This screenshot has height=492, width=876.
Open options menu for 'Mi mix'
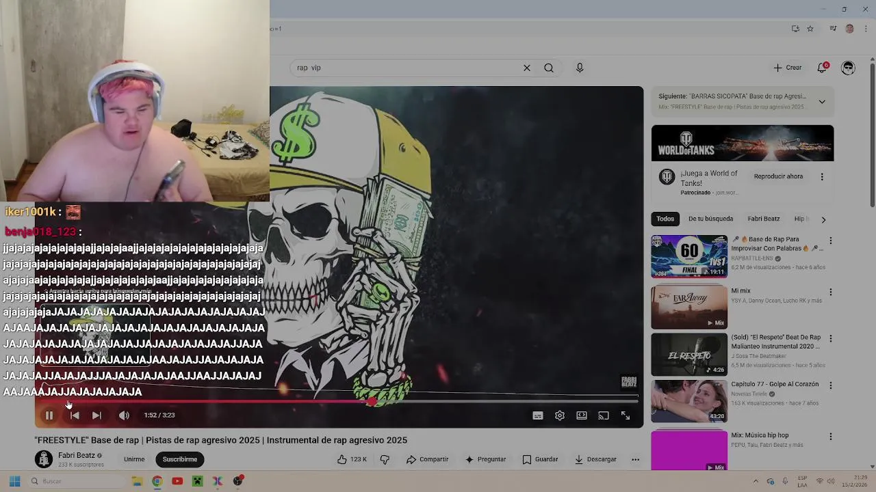click(x=831, y=292)
